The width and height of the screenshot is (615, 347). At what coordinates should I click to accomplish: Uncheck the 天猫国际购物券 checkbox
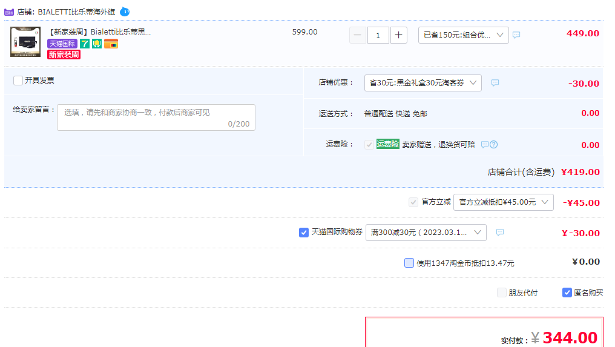[304, 233]
